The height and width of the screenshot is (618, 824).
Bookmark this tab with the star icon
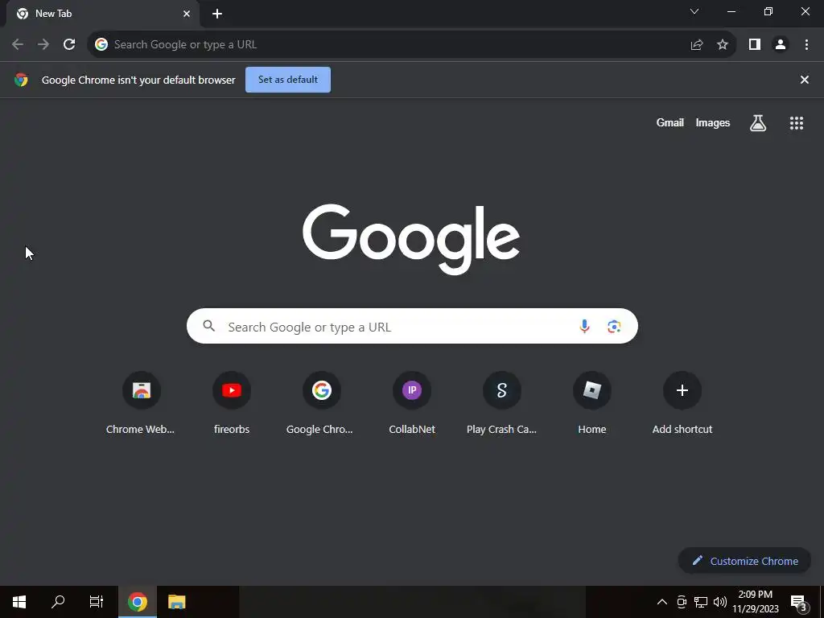pyautogui.click(x=723, y=45)
